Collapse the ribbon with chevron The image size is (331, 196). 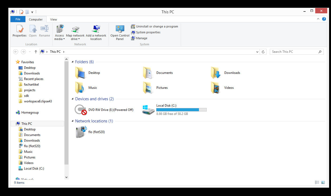[x=318, y=19]
